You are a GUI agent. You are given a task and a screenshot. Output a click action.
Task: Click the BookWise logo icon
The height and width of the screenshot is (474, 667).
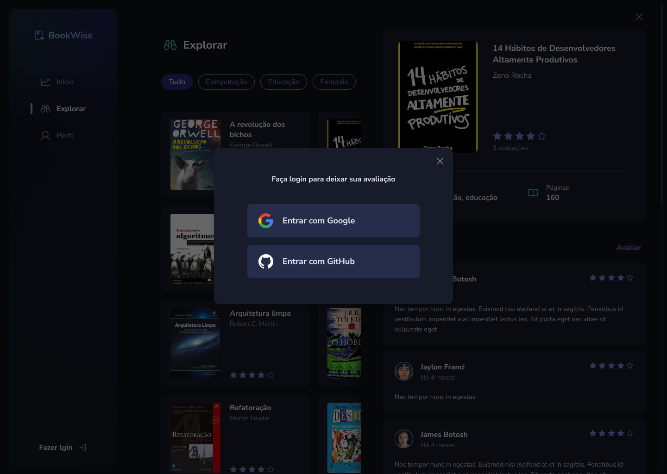point(39,35)
